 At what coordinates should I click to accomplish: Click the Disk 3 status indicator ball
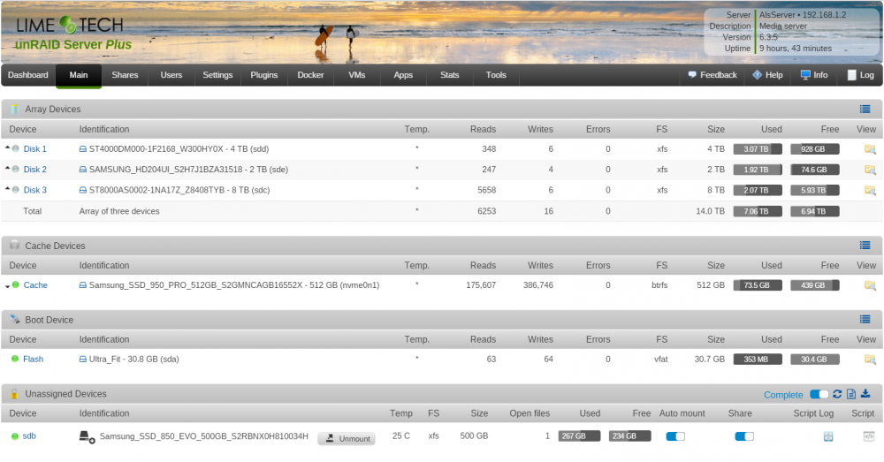[x=16, y=190]
